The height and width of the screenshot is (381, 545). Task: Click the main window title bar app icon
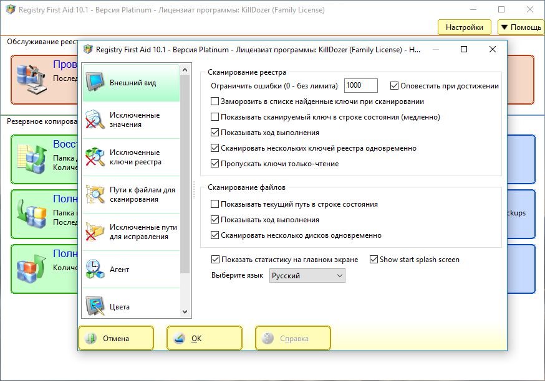tap(11, 9)
